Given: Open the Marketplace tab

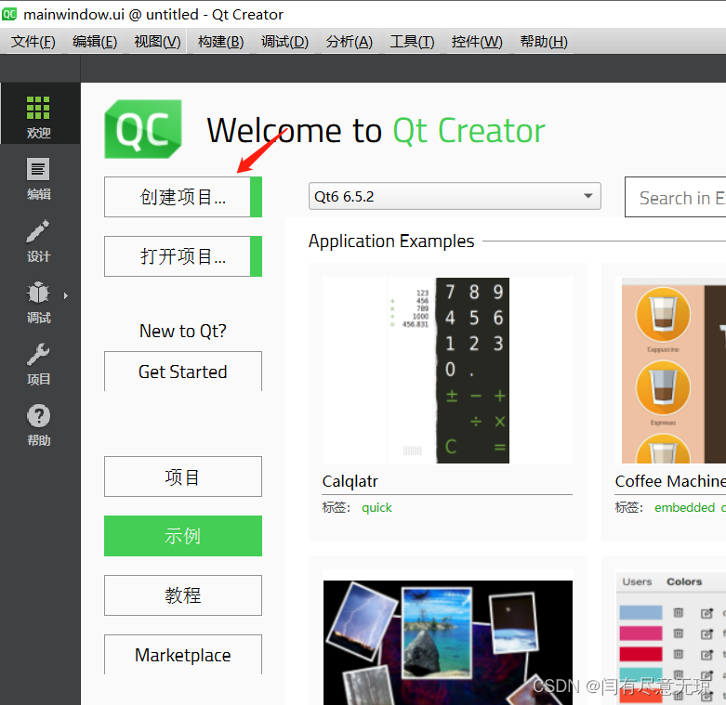Looking at the screenshot, I should click(183, 655).
